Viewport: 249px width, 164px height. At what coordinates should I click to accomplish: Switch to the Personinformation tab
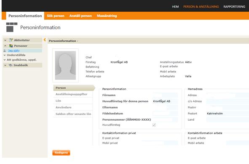coord(25,16)
